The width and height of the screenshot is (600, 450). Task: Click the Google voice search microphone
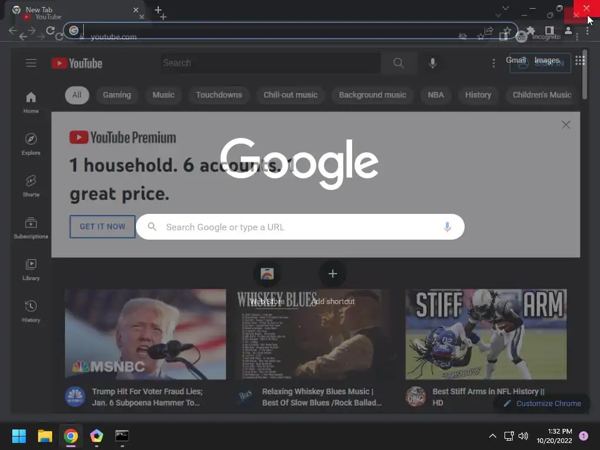pos(447,227)
